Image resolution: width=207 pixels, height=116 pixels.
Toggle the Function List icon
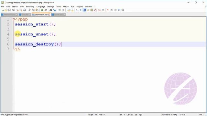96,10
